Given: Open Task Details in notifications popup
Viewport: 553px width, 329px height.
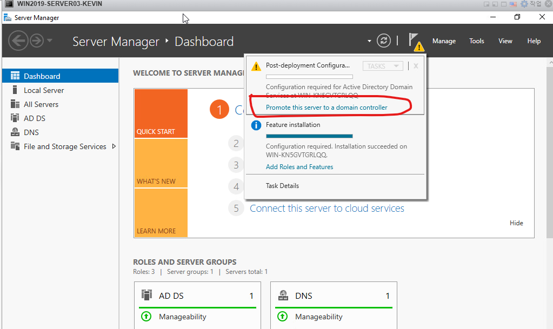Looking at the screenshot, I should coord(282,186).
